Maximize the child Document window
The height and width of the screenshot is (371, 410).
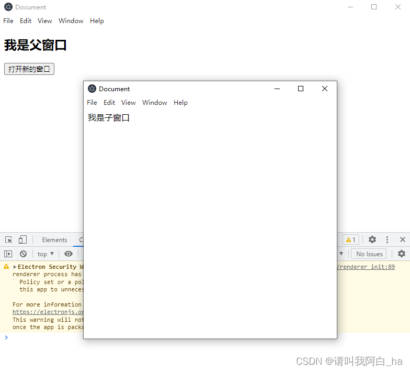(x=301, y=89)
